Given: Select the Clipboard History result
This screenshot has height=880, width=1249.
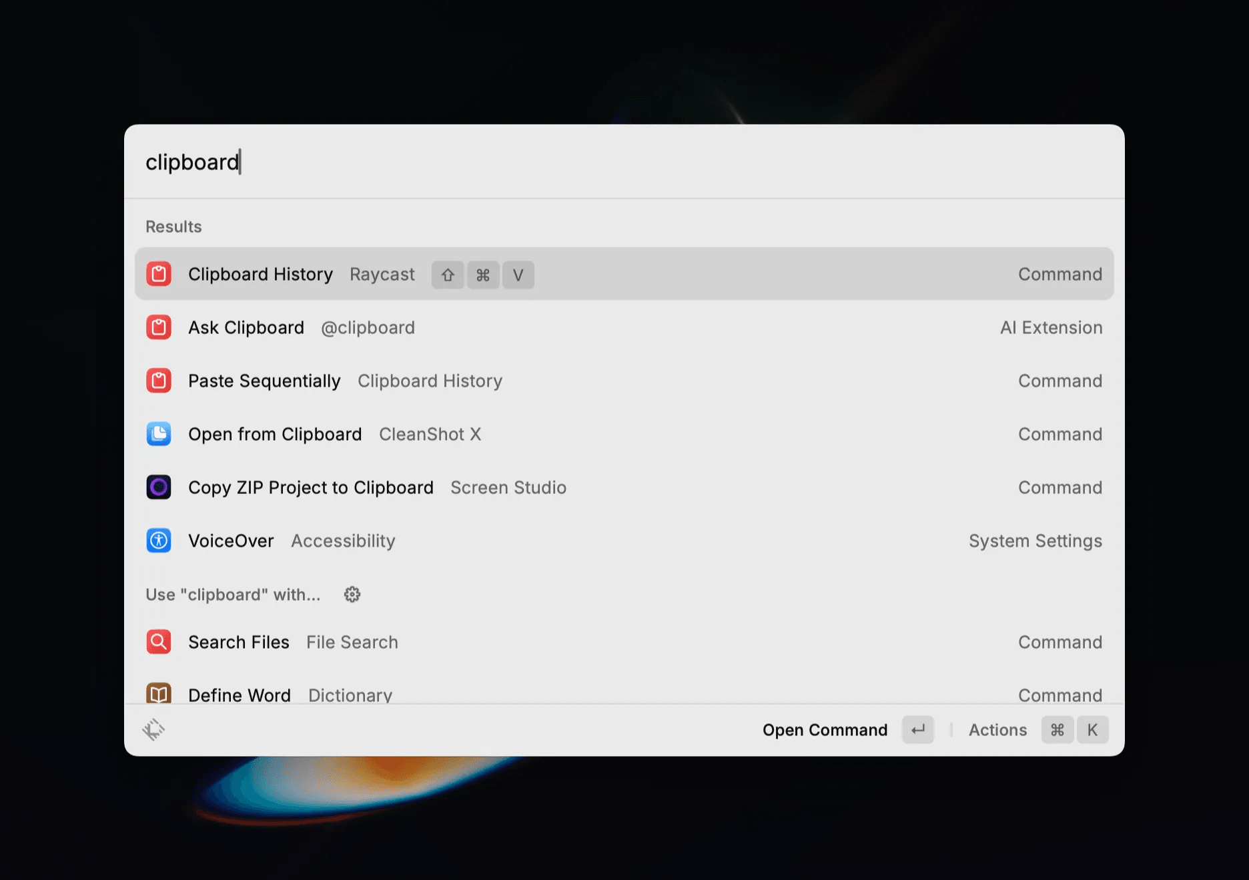Looking at the screenshot, I should [624, 274].
